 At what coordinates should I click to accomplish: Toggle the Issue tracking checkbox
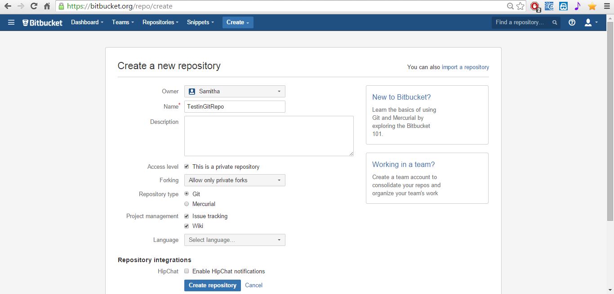[187, 216]
